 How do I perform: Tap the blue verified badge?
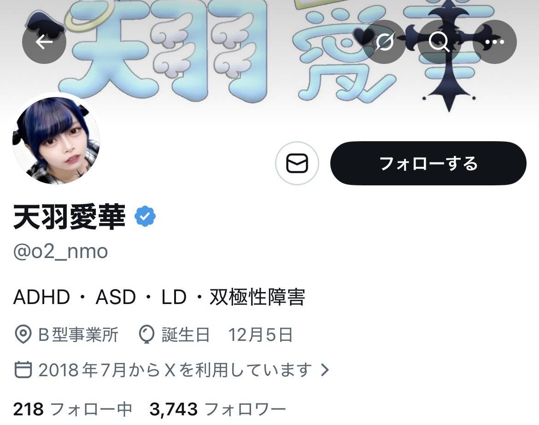click(145, 216)
